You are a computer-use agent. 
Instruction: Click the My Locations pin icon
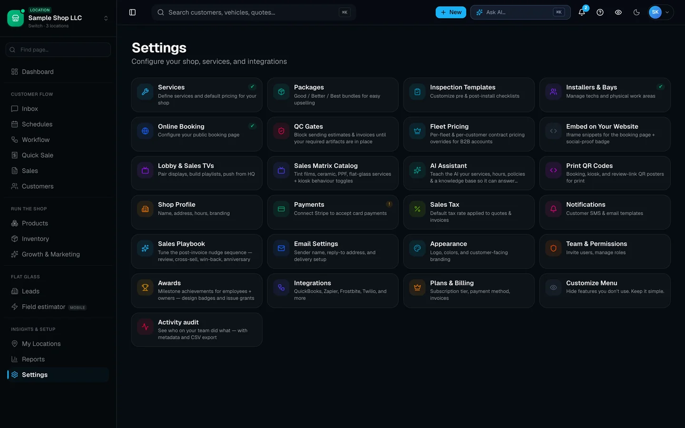coord(15,344)
